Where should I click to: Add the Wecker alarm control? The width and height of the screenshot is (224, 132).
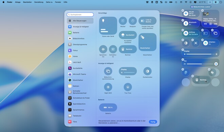(x=123, y=21)
